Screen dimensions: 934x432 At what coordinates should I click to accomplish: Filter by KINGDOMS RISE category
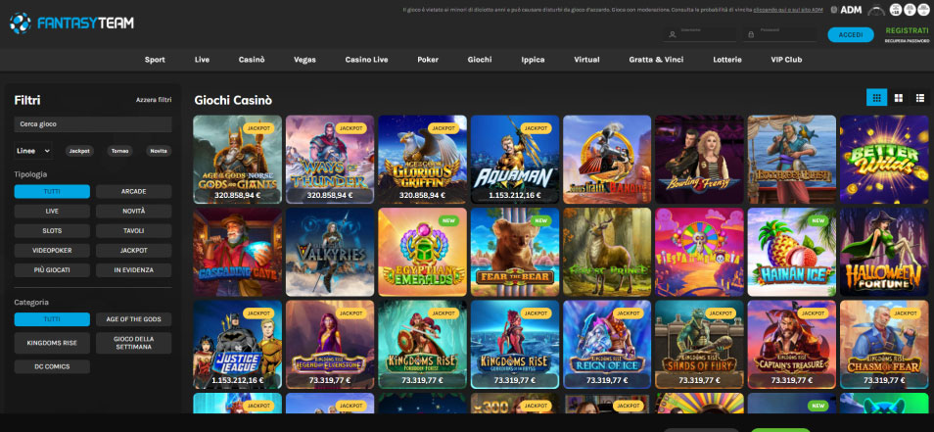(x=52, y=343)
